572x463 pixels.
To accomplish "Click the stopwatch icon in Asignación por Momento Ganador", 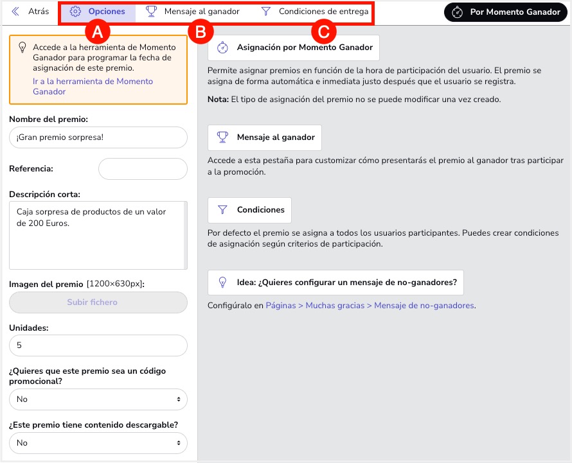I will pos(222,48).
